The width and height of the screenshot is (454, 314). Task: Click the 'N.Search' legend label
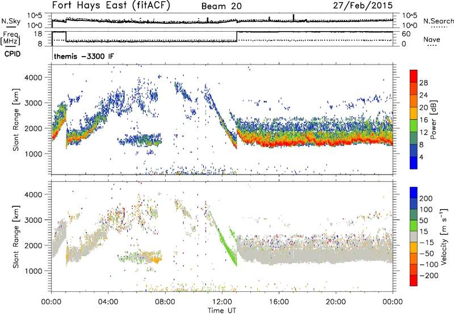(x=438, y=21)
